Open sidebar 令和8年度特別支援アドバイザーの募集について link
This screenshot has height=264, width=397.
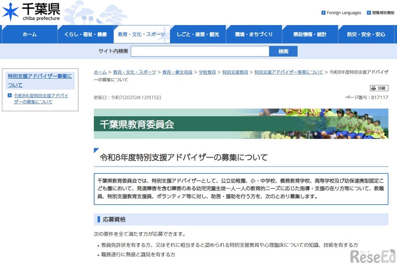(x=41, y=98)
